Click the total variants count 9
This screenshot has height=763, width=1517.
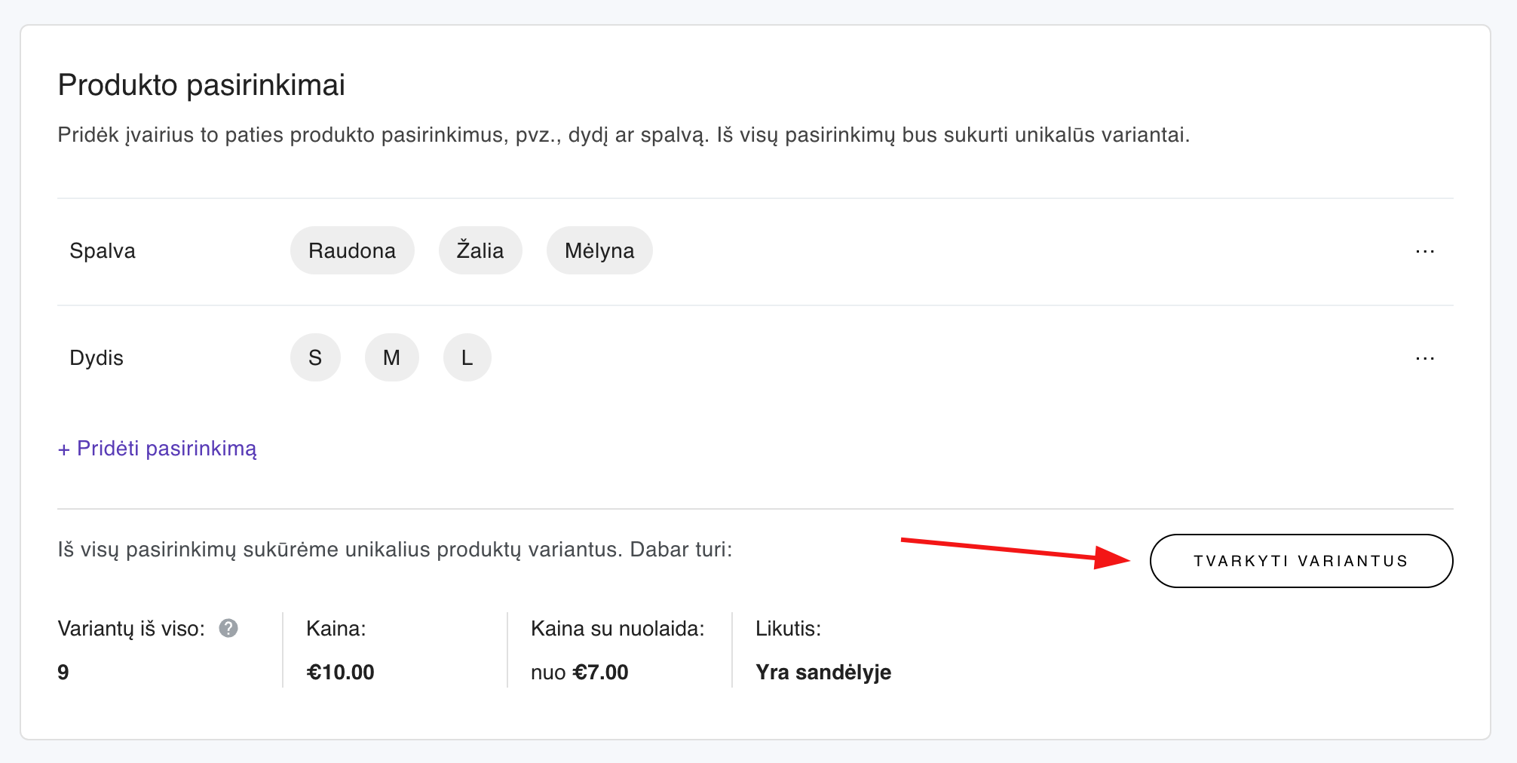coord(63,672)
